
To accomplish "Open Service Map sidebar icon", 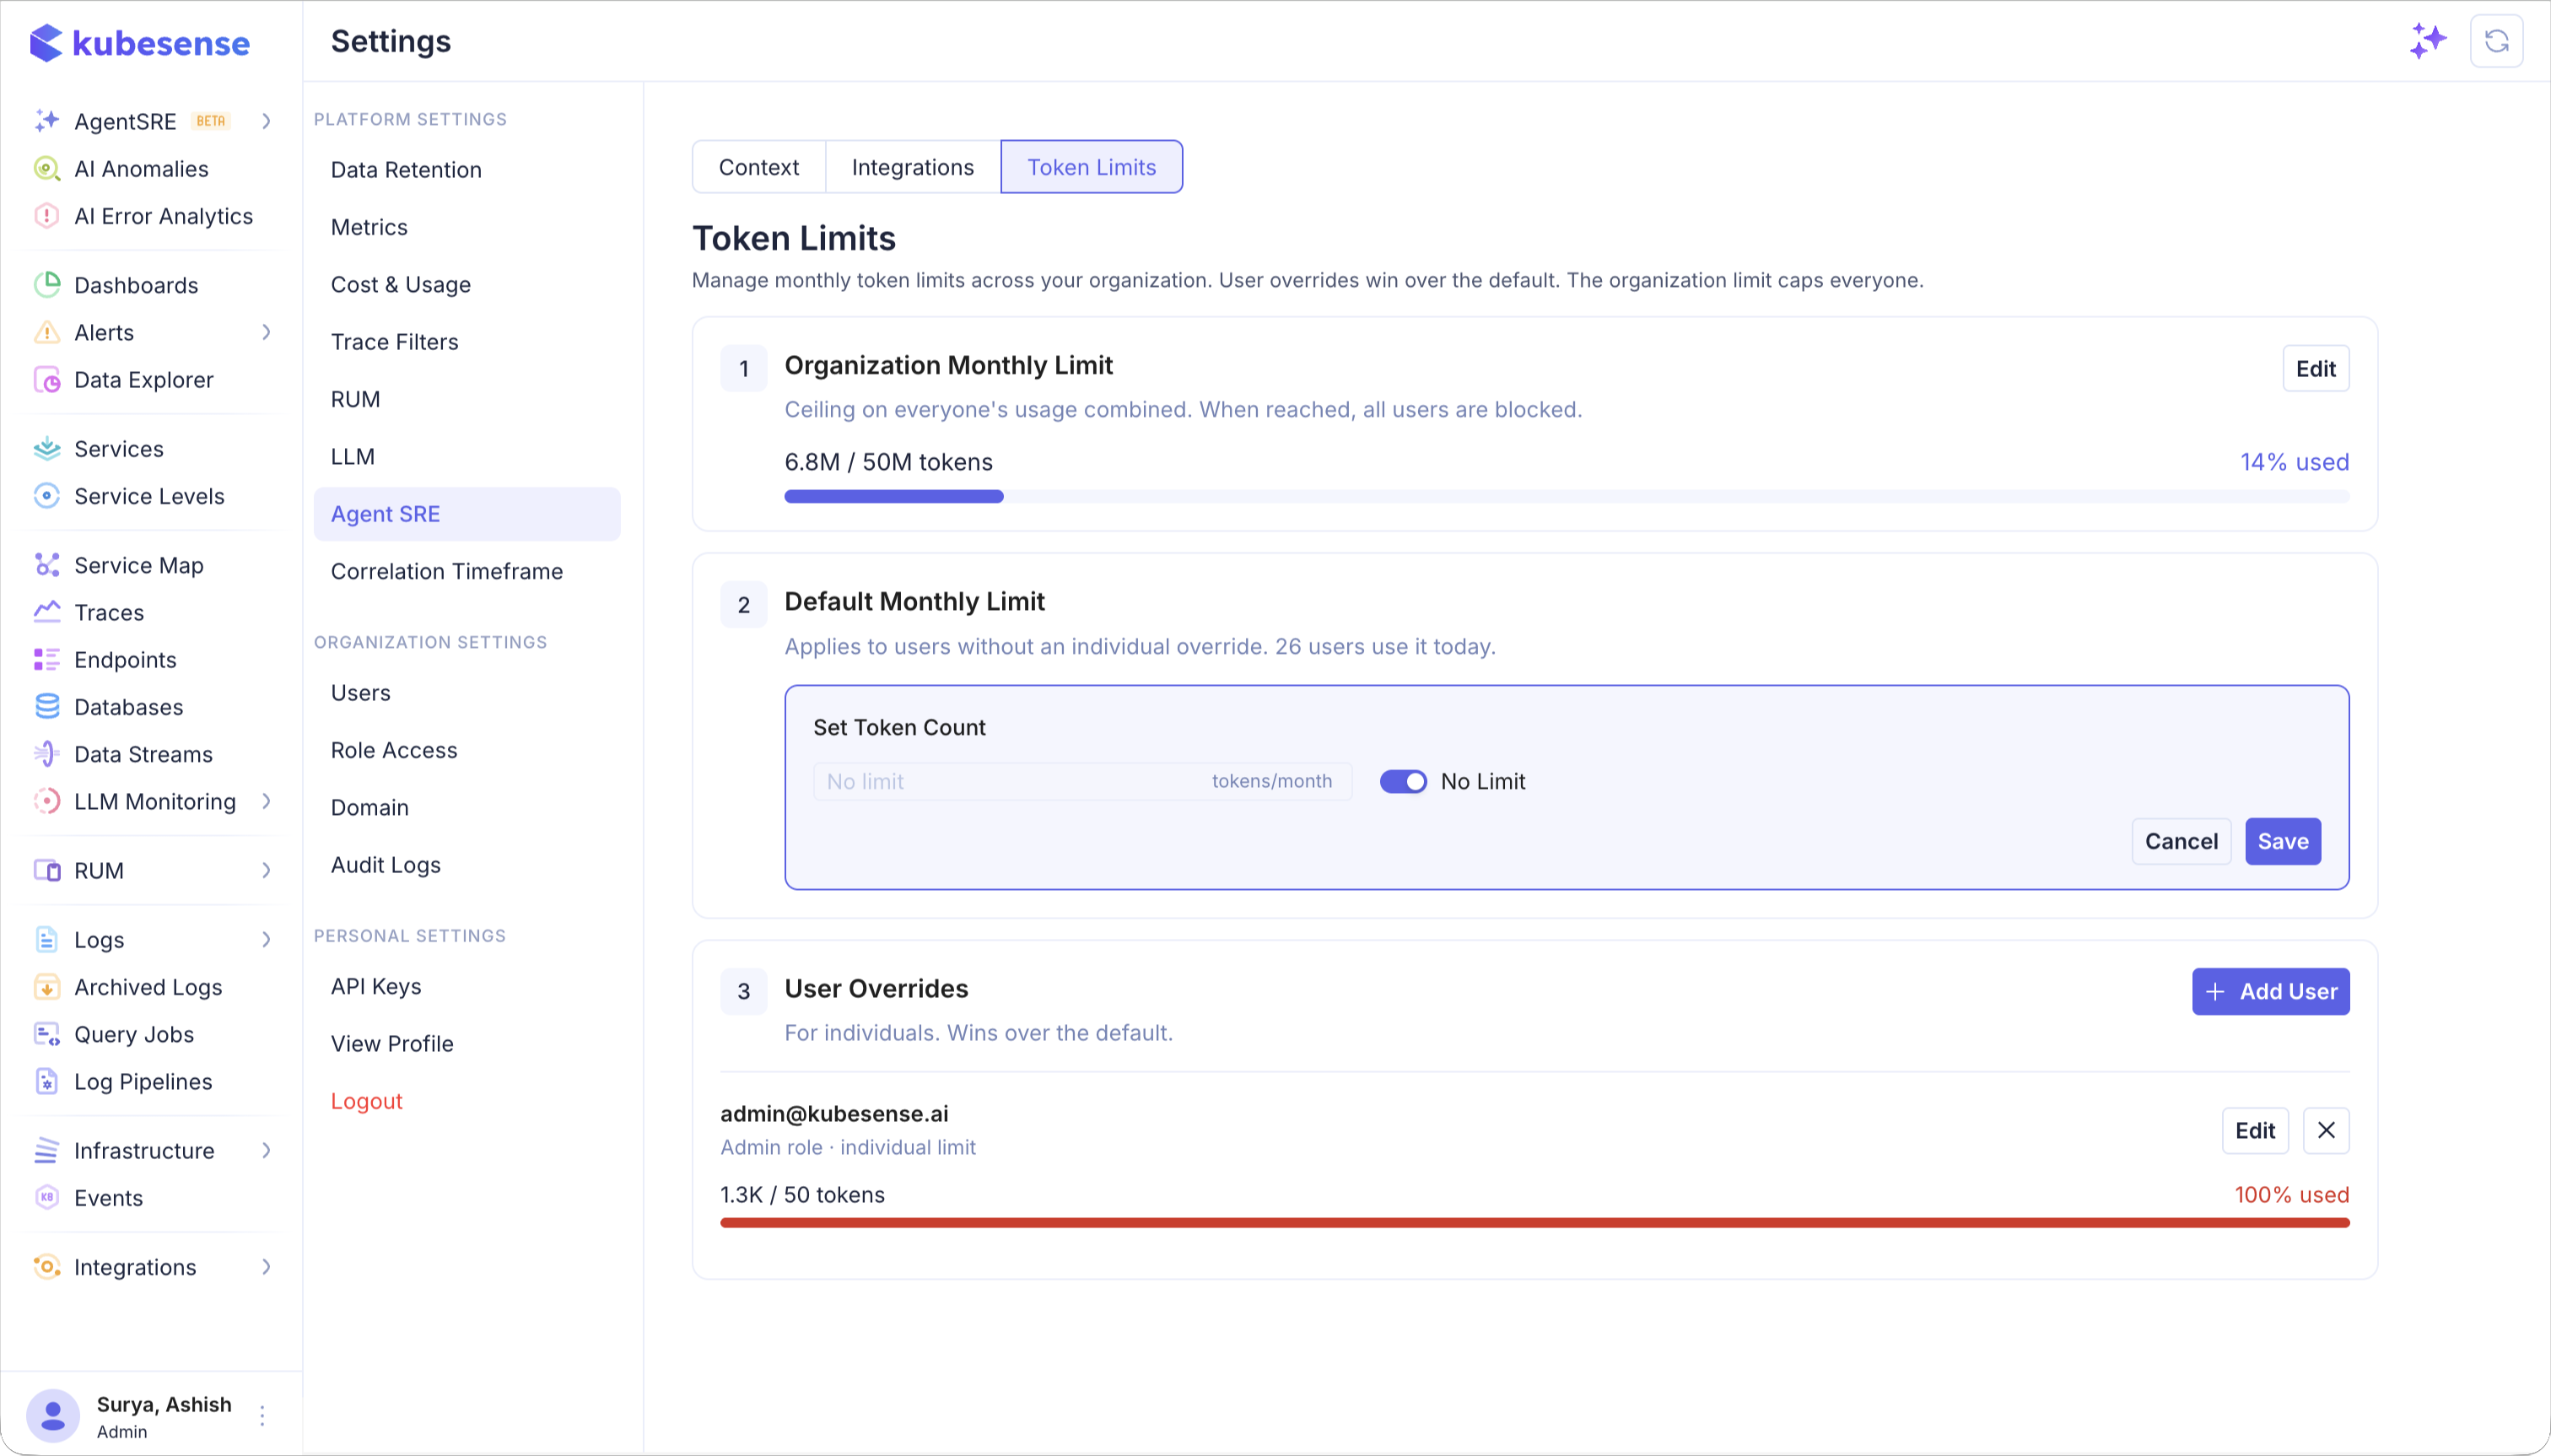I will (x=47, y=565).
